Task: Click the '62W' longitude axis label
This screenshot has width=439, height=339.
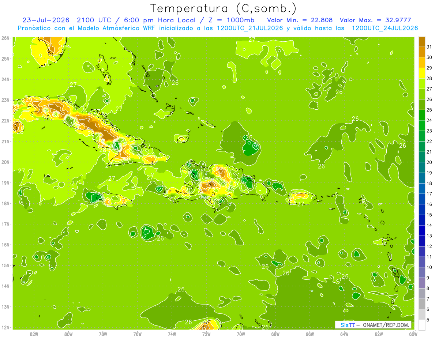Action: pos(379,334)
